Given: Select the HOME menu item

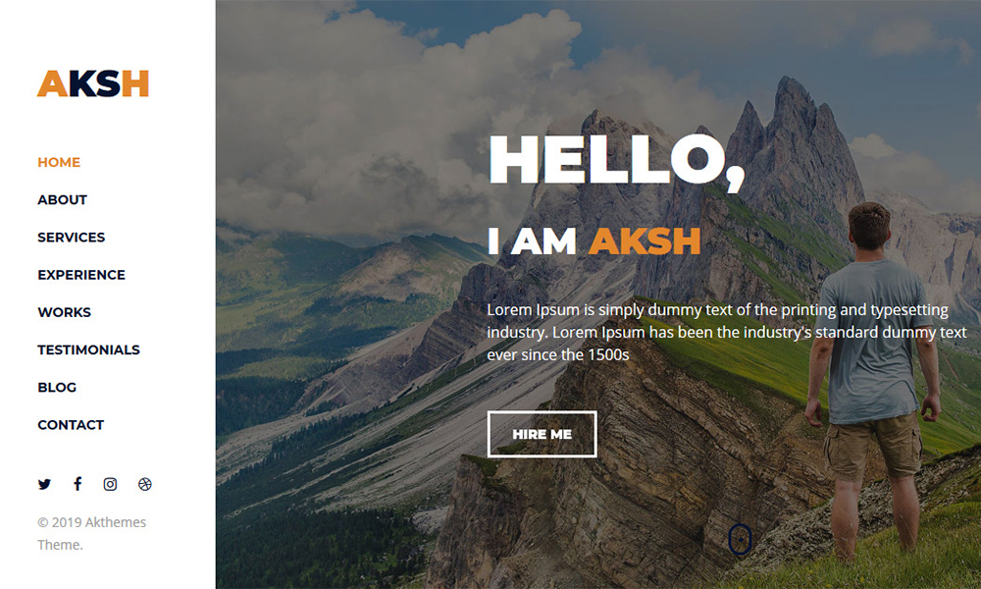Looking at the screenshot, I should tap(59, 162).
